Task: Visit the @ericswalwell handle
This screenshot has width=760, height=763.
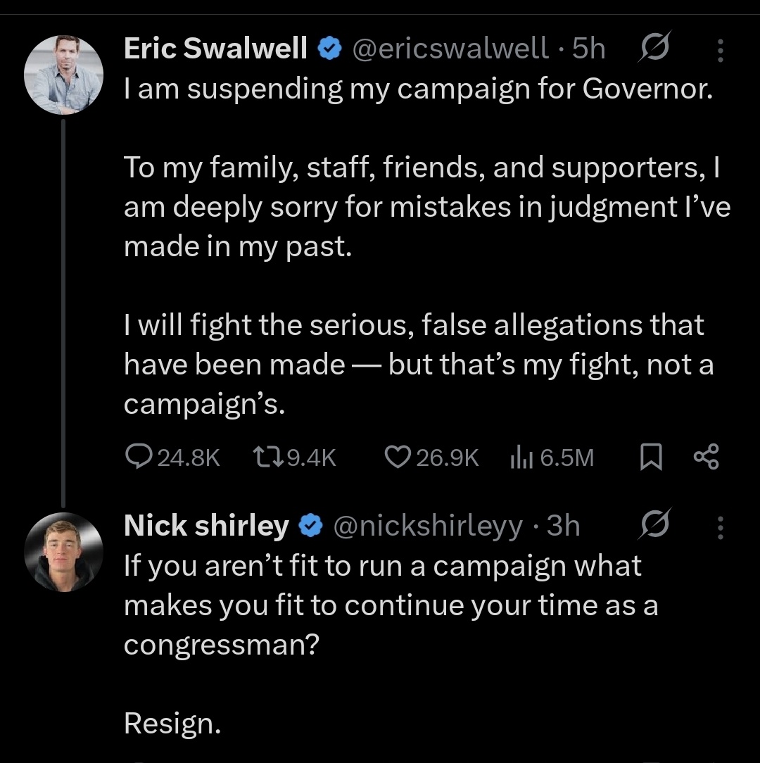Action: 450,49
